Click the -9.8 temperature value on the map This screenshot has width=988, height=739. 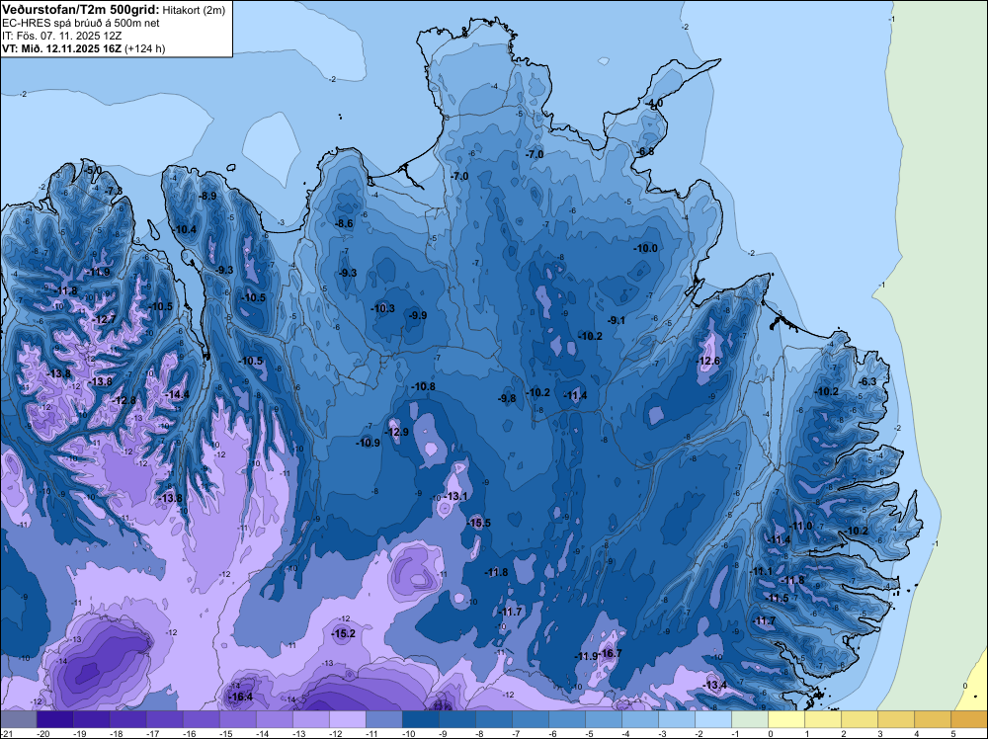pyautogui.click(x=507, y=399)
